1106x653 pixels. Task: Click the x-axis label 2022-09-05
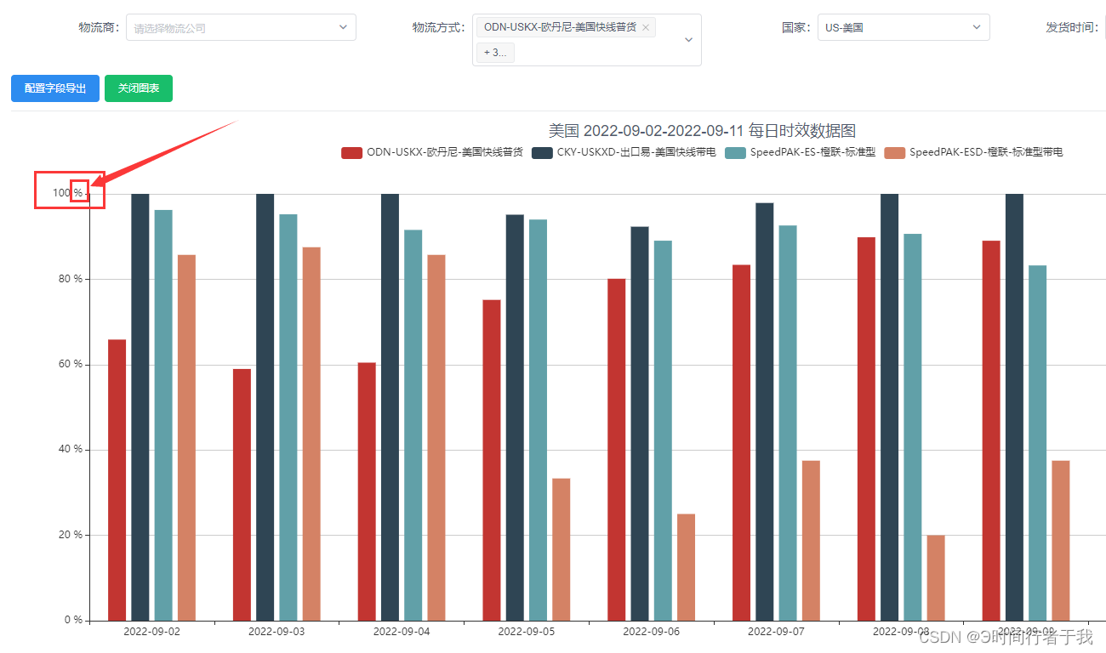(x=527, y=632)
